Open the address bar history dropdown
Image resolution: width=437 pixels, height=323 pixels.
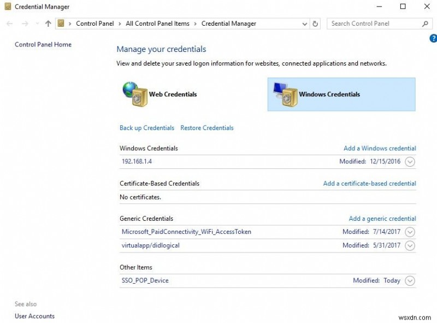[305, 24]
